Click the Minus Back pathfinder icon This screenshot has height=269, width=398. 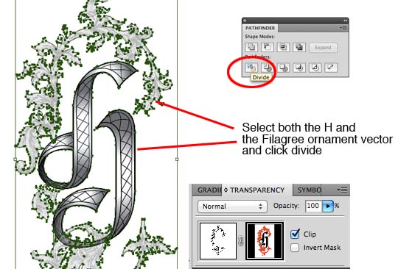click(331, 68)
